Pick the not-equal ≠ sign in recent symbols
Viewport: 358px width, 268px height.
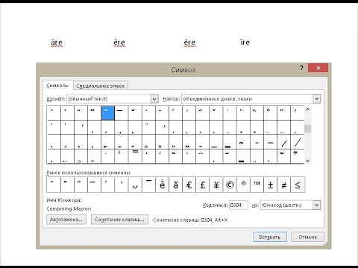tap(283, 185)
